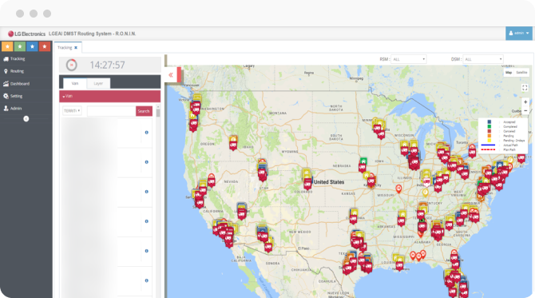Open the admin user dropdown
Image resolution: width=535 pixels, height=298 pixels.
pyautogui.click(x=518, y=33)
